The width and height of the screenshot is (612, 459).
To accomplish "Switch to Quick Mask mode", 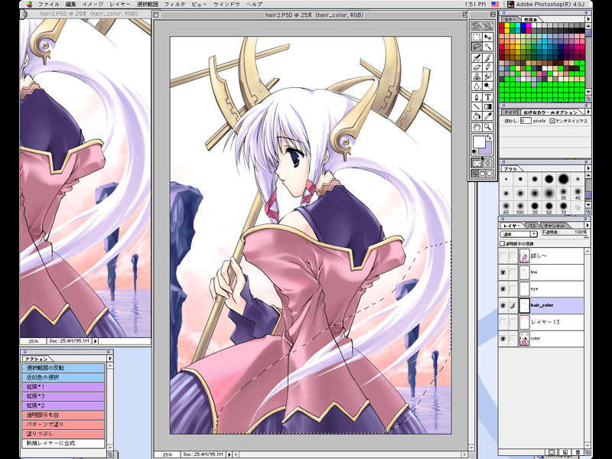I will pos(488,163).
